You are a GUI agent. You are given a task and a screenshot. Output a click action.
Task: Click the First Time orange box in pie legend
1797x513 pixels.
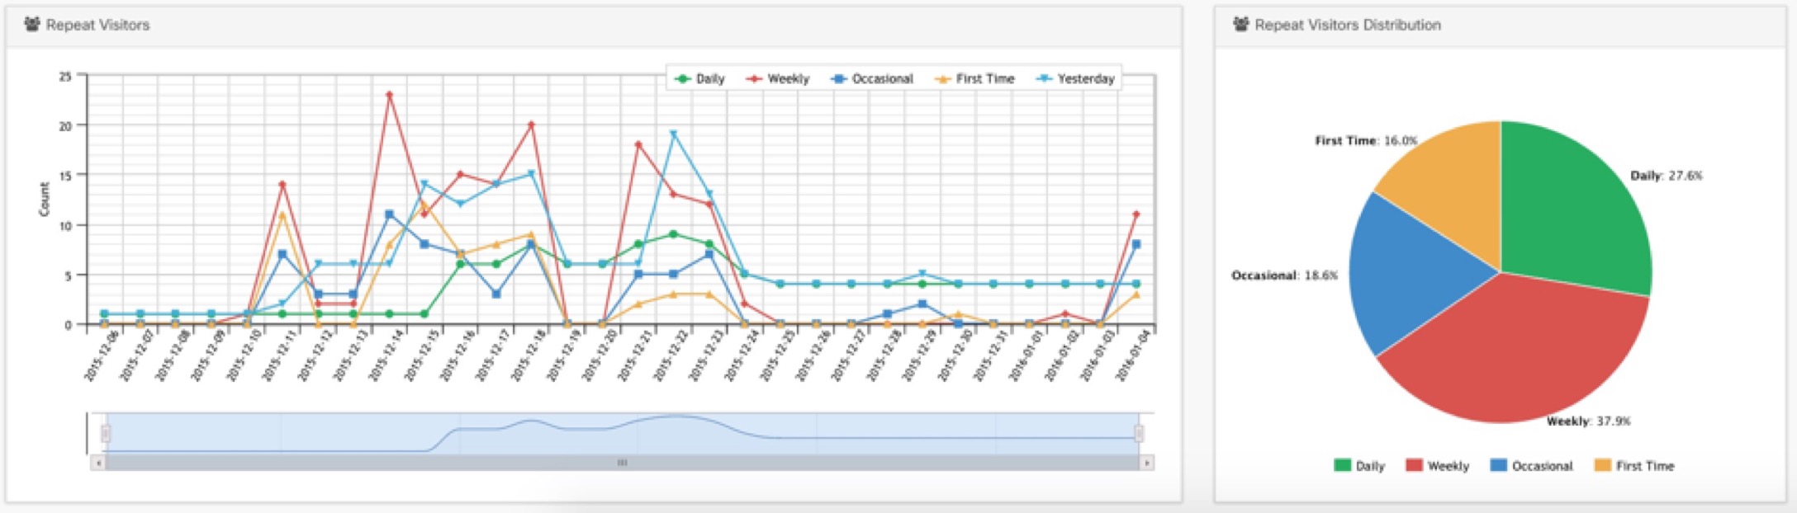click(1602, 466)
